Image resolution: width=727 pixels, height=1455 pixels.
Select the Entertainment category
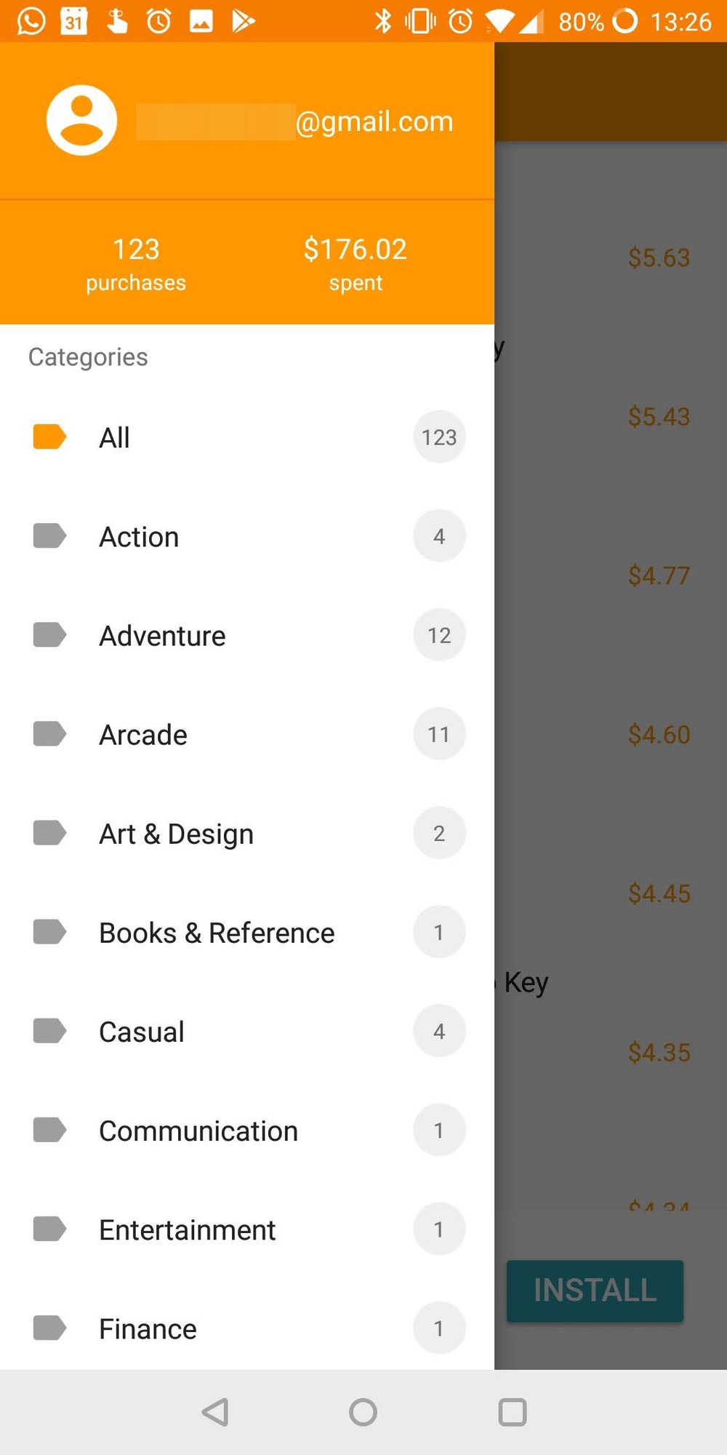pyautogui.click(x=188, y=1229)
